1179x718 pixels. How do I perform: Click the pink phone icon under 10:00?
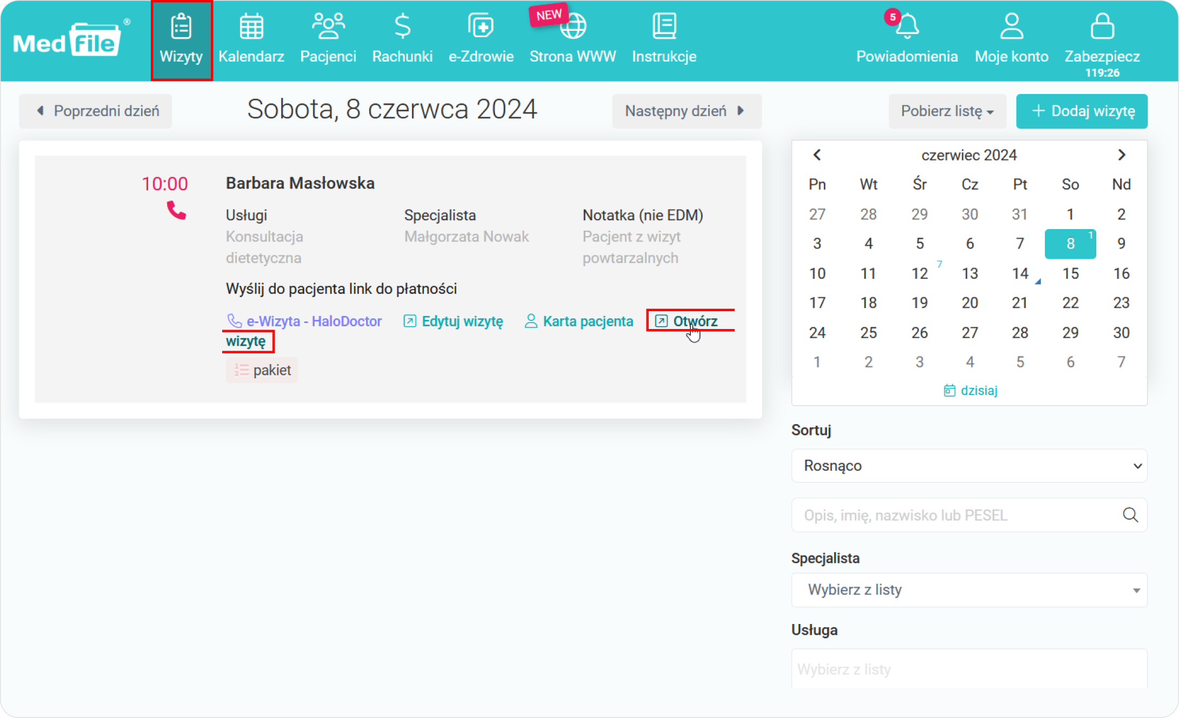click(176, 210)
